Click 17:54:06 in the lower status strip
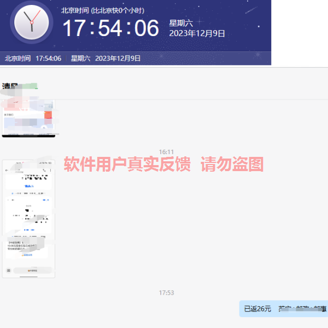 49,58
